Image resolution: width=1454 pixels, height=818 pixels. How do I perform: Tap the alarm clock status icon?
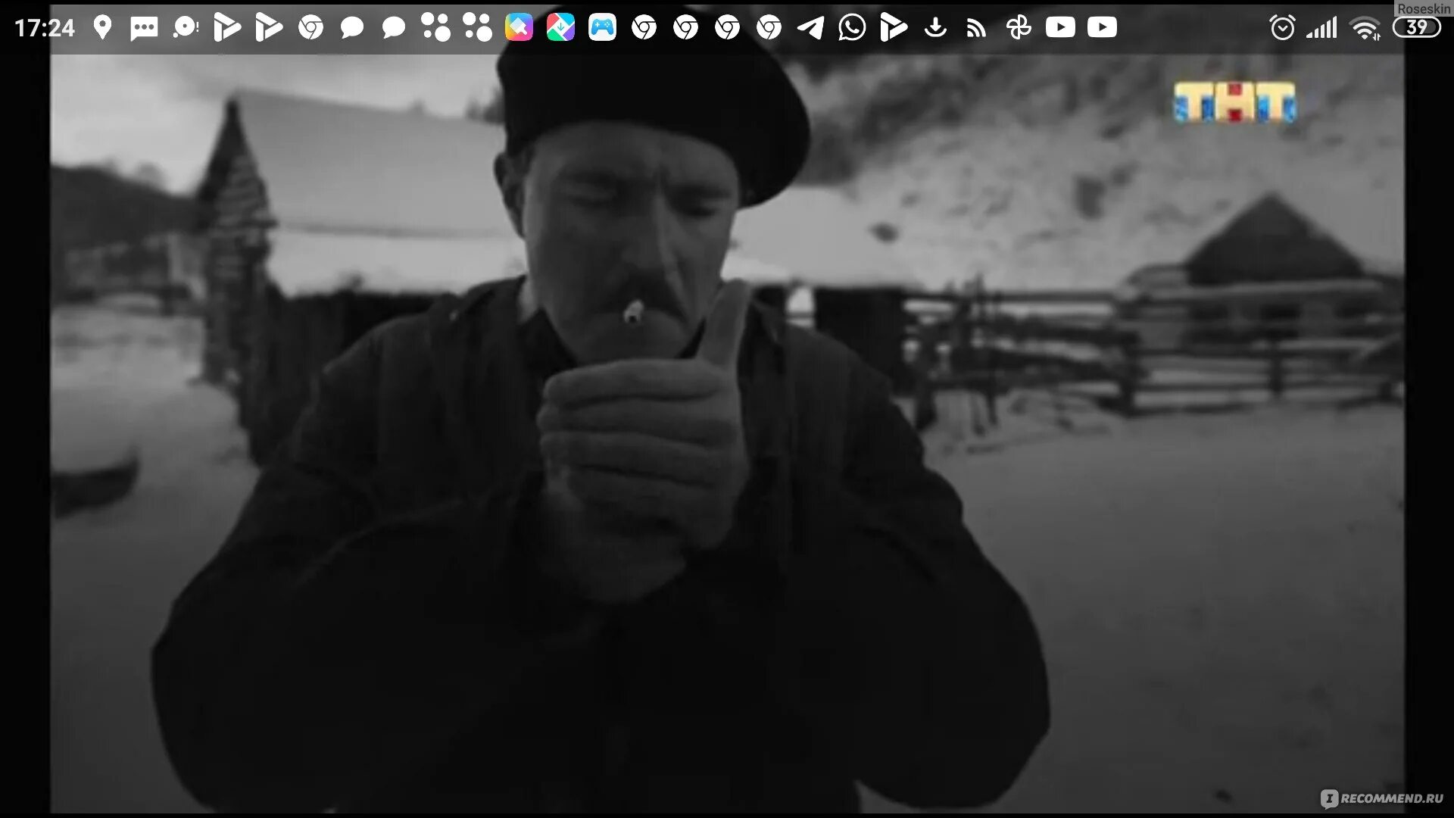1282,28
